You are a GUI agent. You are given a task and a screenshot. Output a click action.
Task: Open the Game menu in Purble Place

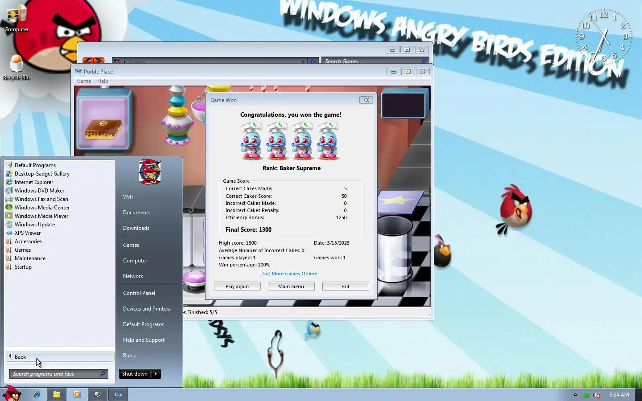[x=84, y=81]
